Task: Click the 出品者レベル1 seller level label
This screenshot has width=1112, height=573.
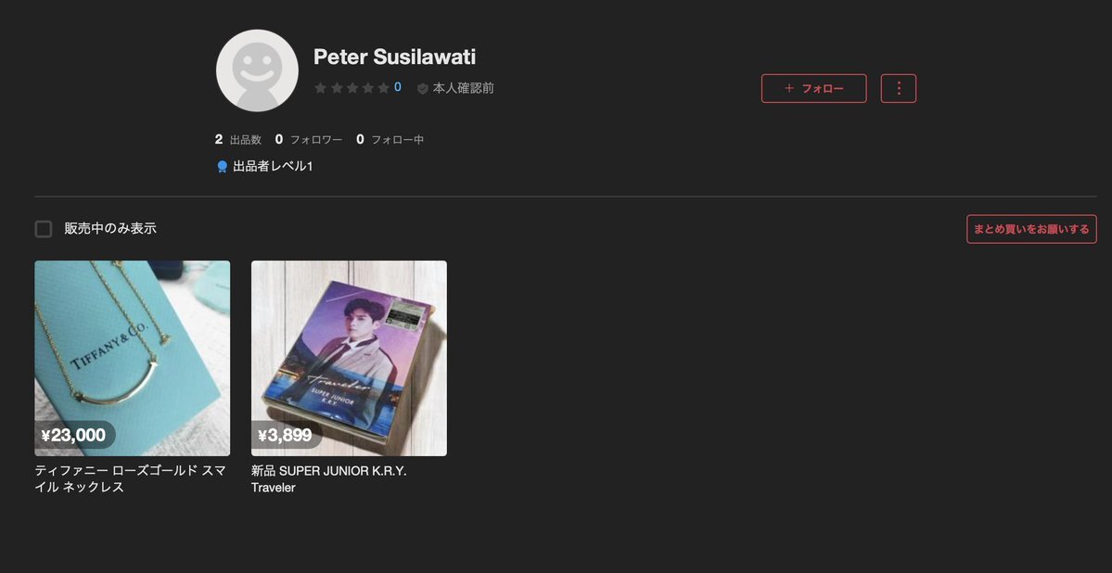Action: [x=273, y=167]
